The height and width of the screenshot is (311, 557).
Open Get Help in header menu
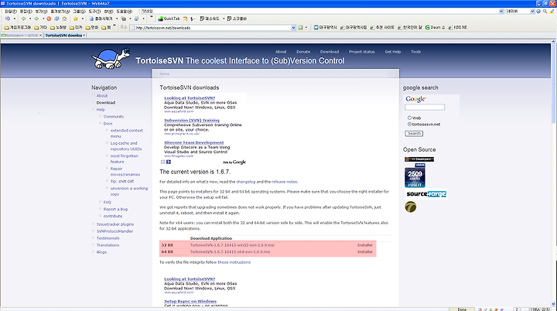point(393,52)
